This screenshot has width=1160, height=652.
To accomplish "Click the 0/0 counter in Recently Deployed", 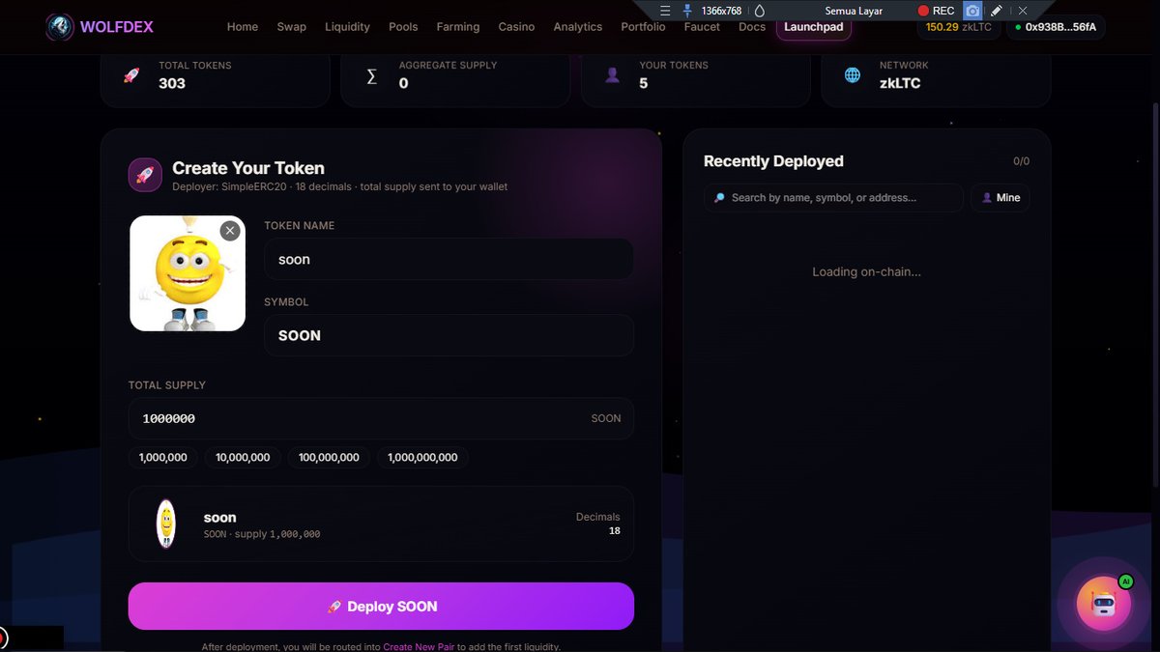I will click(x=1021, y=161).
